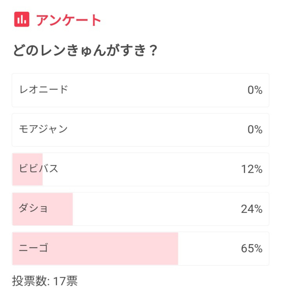Click the 0% result beside モアジャン
This screenshot has width=281, height=304.
click(255, 130)
